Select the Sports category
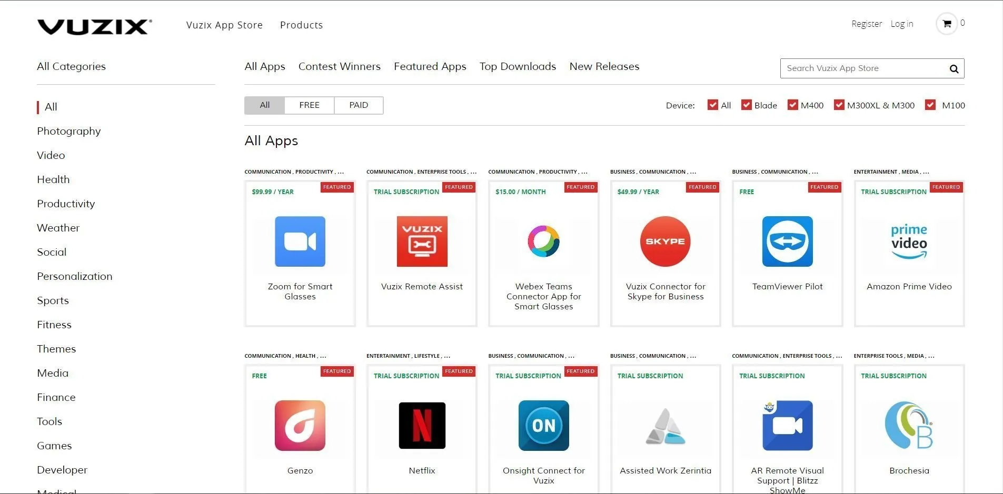Screen dimensions: 1003x494 53,300
